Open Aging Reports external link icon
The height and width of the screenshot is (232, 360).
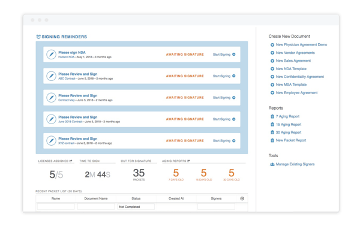point(188,161)
